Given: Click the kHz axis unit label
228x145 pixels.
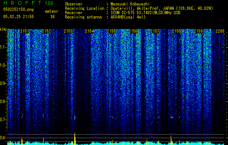Looking at the screenshot, I should (x=3, y=29).
